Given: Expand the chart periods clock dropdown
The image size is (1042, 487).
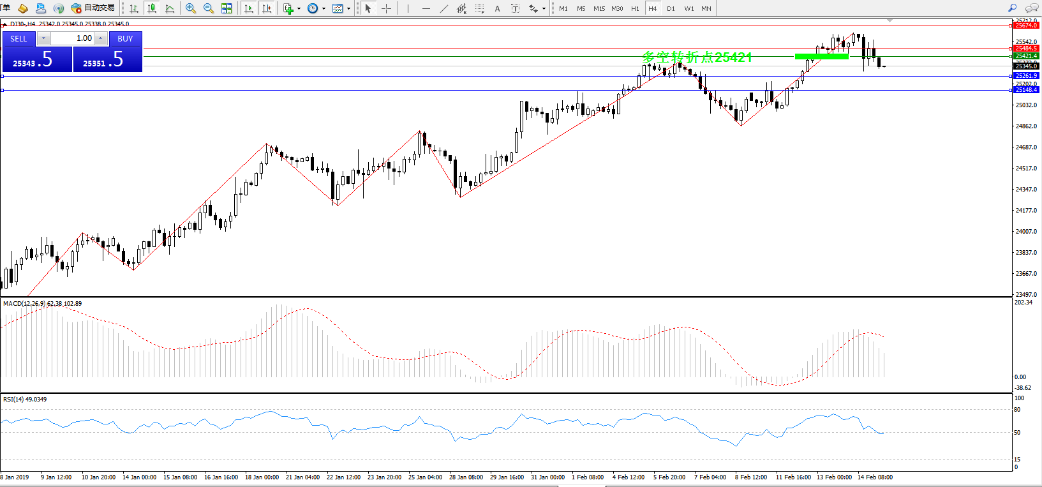Looking at the screenshot, I should [324, 9].
